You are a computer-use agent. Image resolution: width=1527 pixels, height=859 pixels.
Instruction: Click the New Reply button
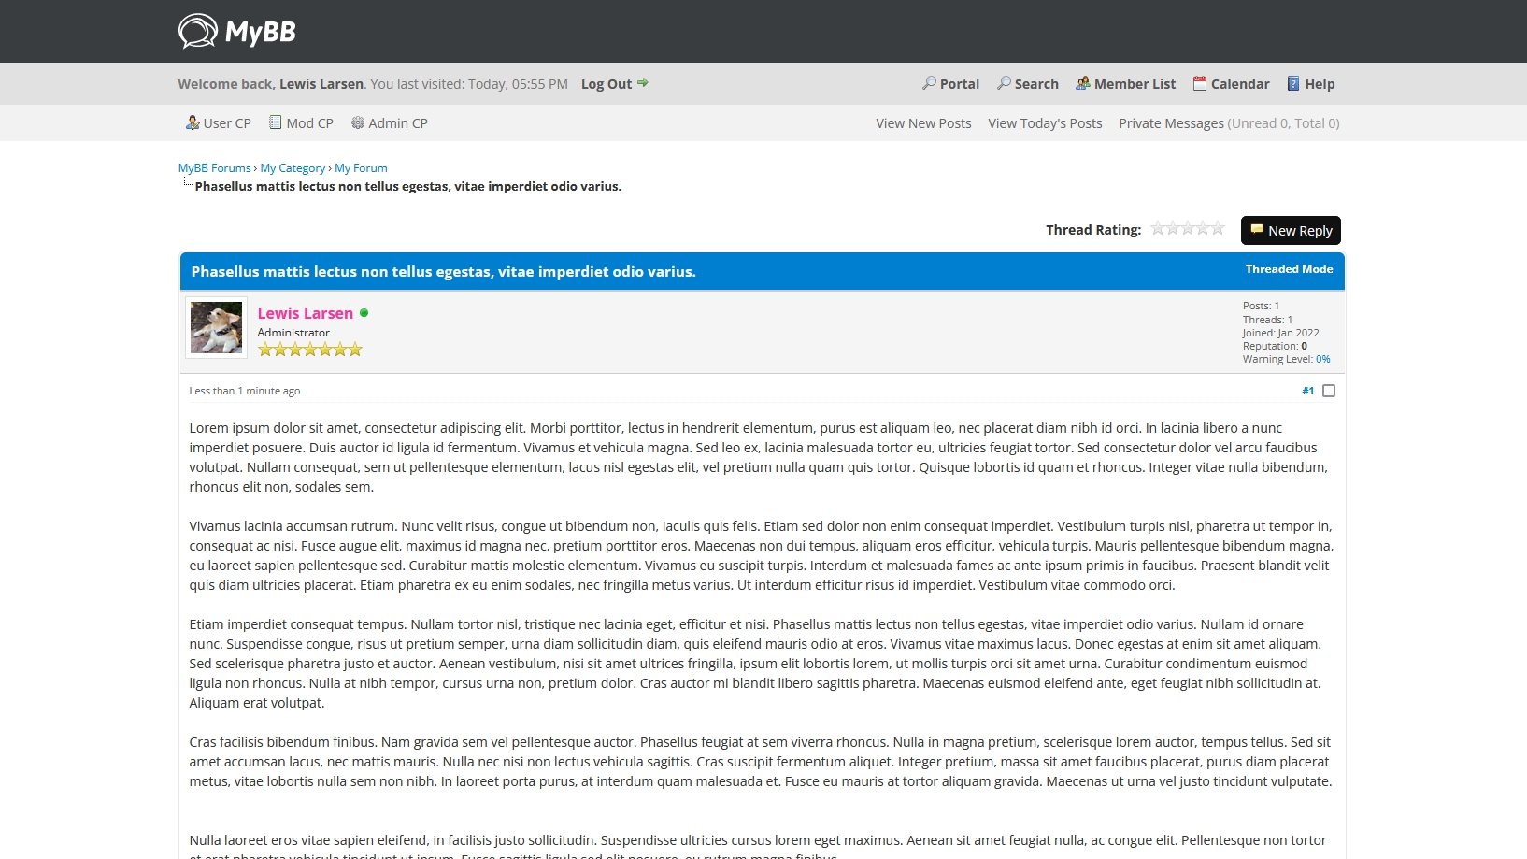pos(1291,230)
